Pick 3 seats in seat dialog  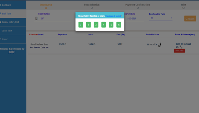point(96,25)
